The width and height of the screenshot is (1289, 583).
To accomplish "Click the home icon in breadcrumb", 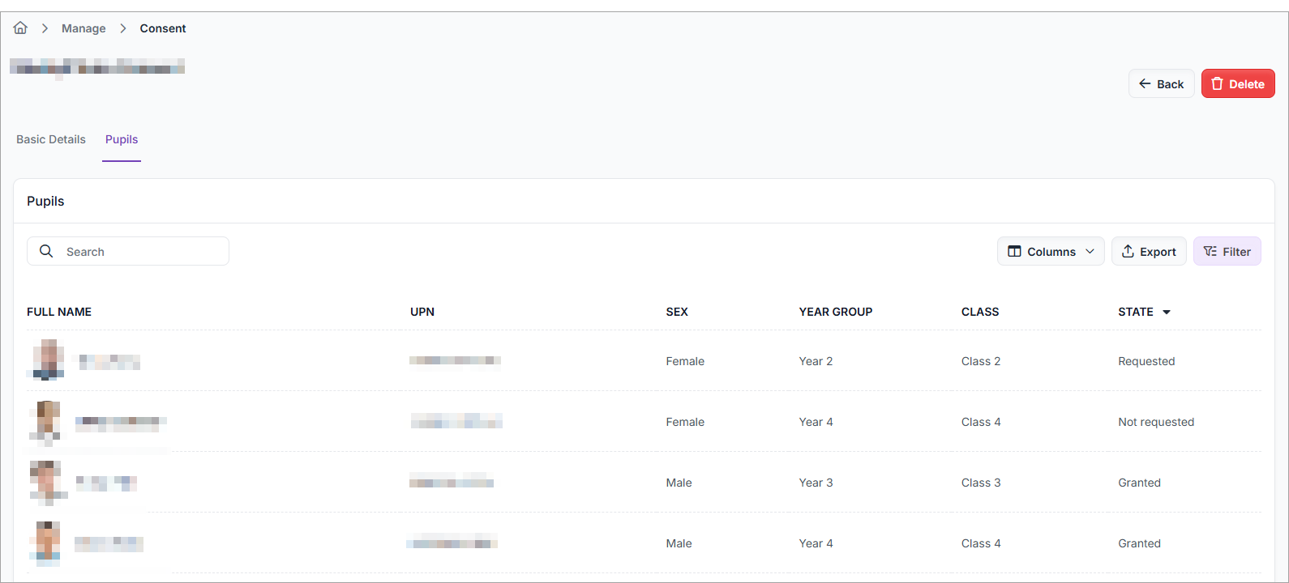I will coord(20,28).
